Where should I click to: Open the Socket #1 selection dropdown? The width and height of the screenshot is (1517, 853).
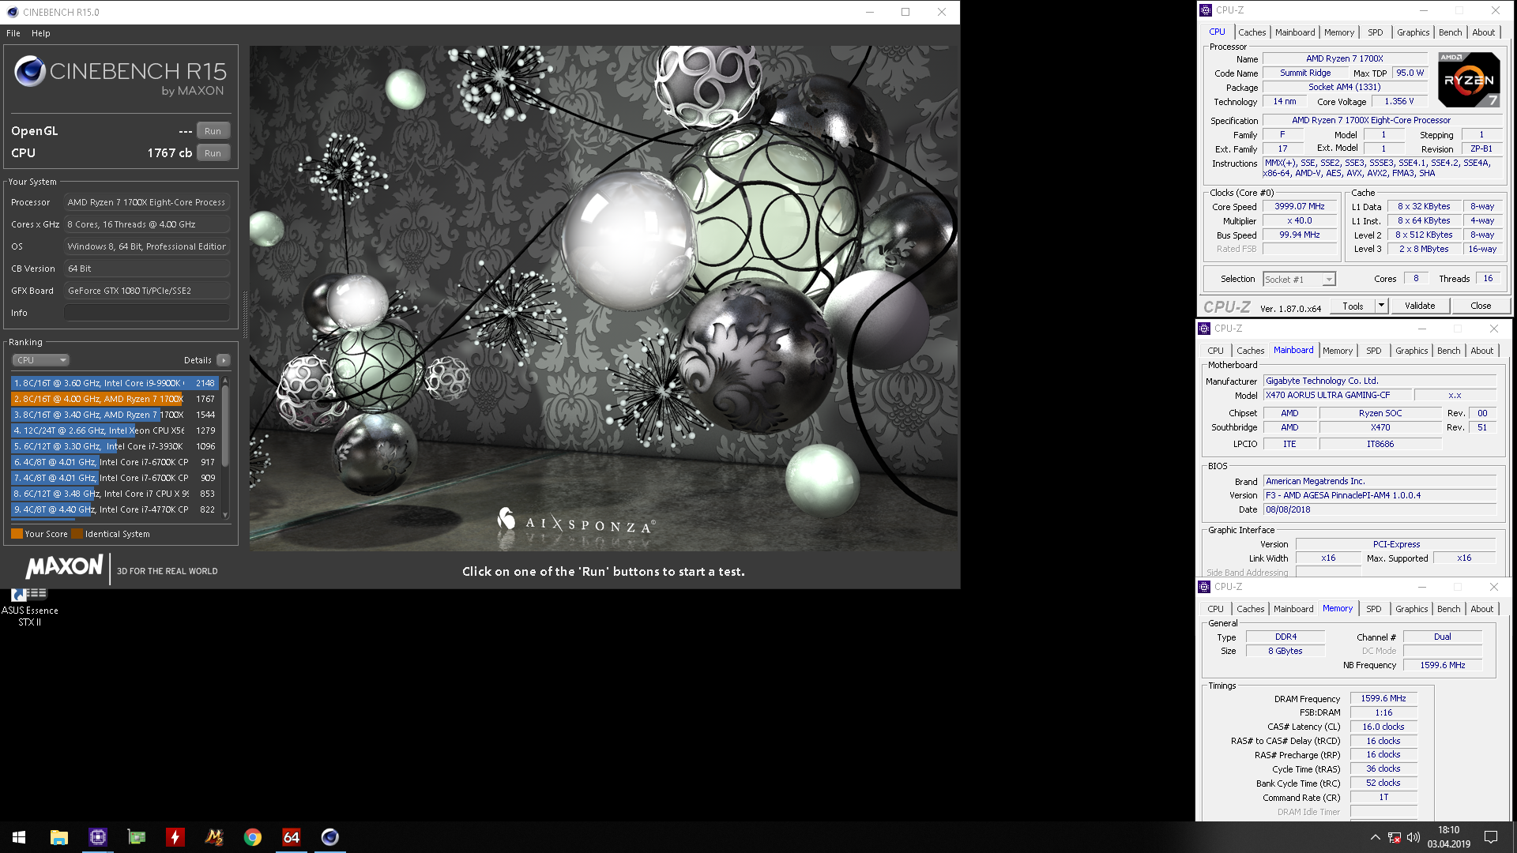(x=1299, y=280)
